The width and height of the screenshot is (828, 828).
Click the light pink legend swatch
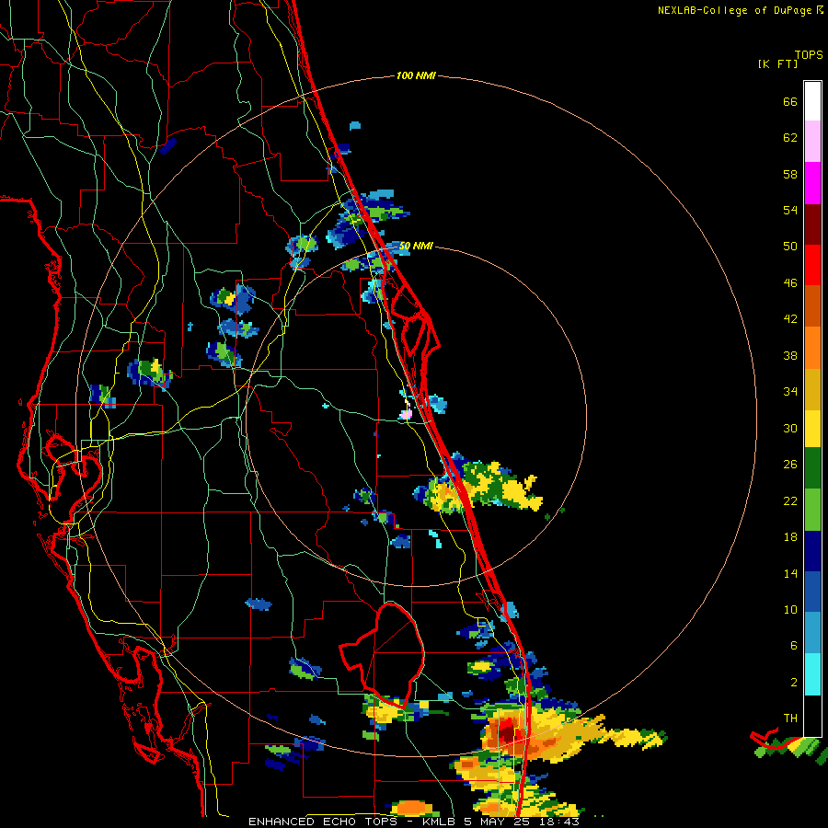(812, 142)
